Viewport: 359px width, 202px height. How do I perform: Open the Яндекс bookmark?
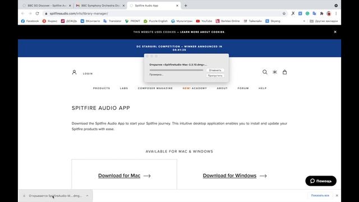tap(50, 21)
